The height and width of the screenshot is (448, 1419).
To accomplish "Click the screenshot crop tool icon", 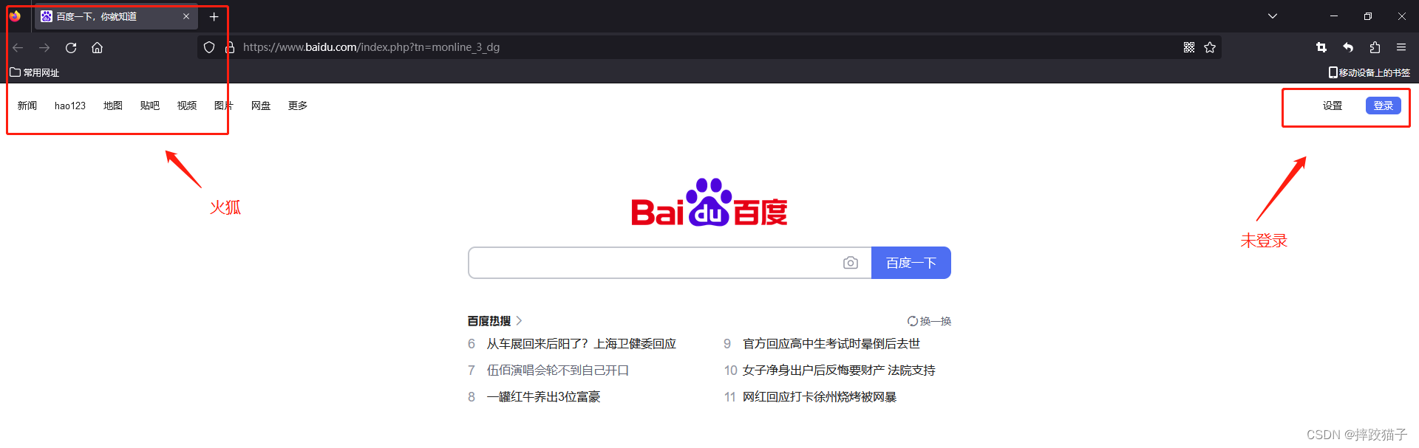I will (x=1321, y=47).
